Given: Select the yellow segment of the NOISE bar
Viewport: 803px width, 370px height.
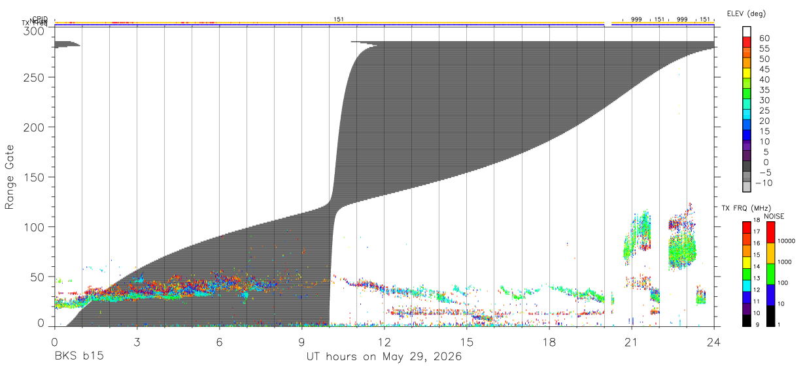Looking at the screenshot, I should 770,253.
